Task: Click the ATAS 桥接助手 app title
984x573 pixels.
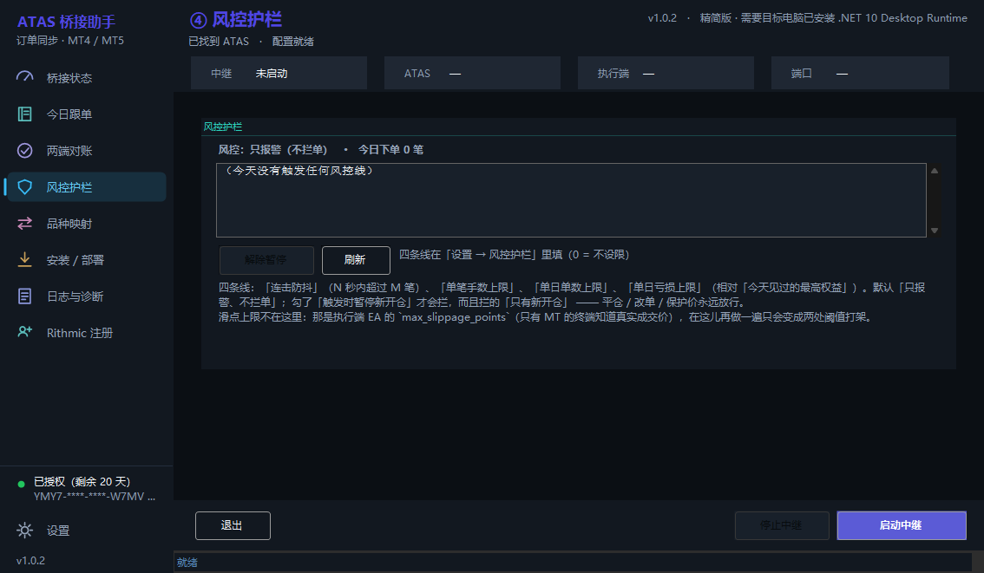Action: (x=67, y=22)
